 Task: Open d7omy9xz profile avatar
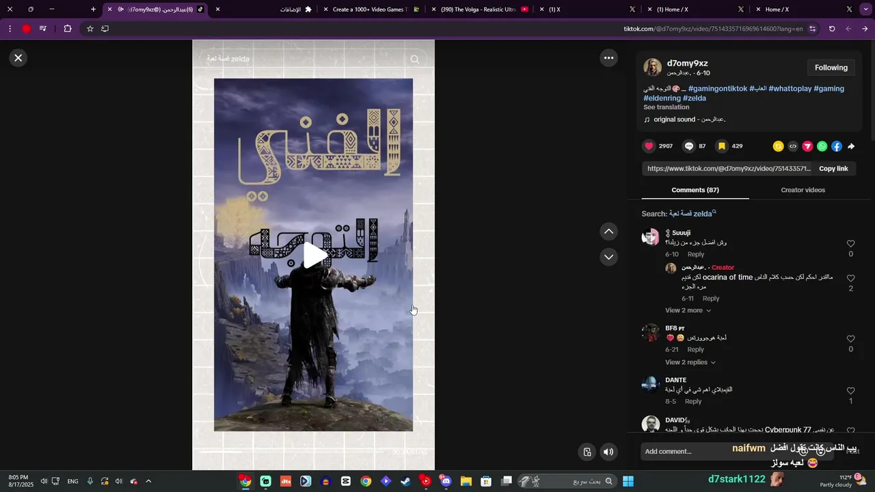[652, 68]
